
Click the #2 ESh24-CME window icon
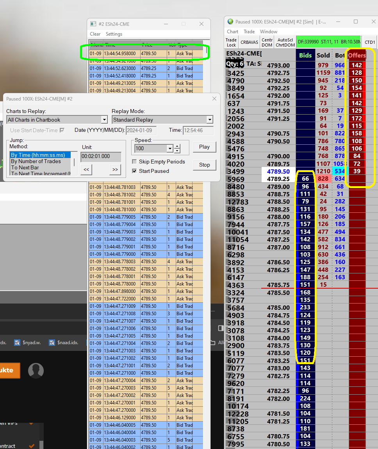click(93, 24)
